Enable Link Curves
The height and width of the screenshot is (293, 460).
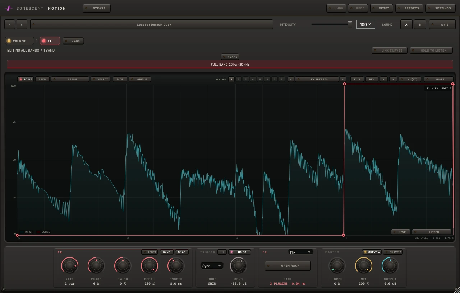click(x=390, y=51)
